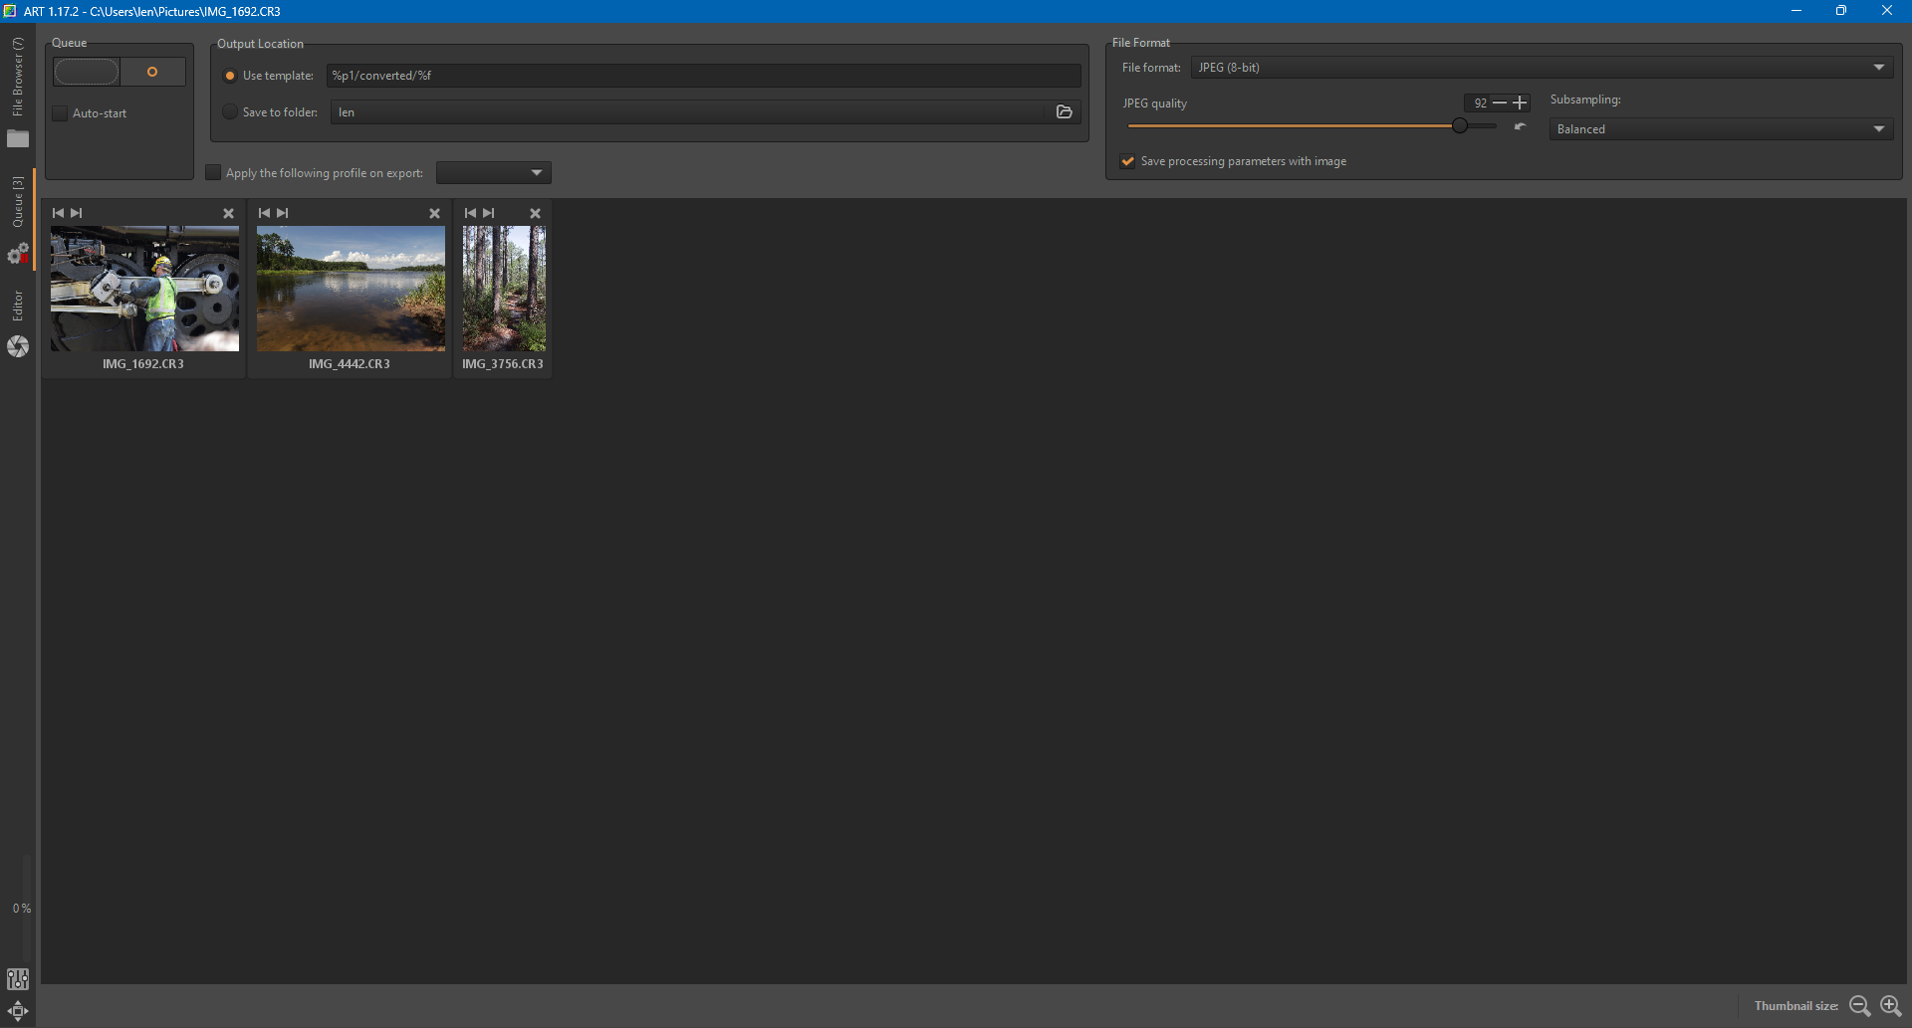This screenshot has height=1028, width=1912.
Task: Click the browse folder icon for Save to folder
Action: click(x=1064, y=112)
